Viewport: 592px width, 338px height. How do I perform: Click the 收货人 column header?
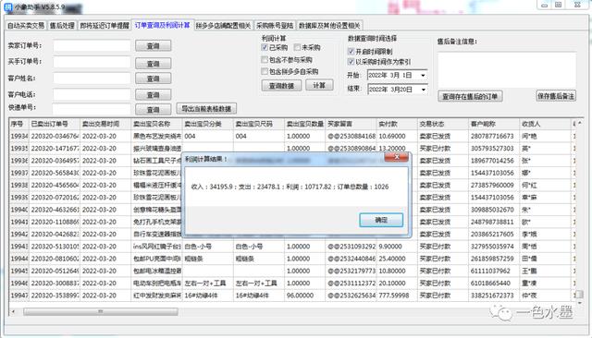545,124
